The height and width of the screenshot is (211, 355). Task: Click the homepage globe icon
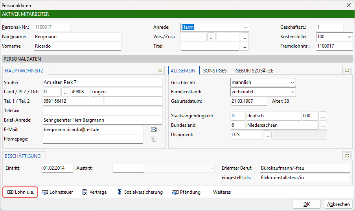click(154, 139)
